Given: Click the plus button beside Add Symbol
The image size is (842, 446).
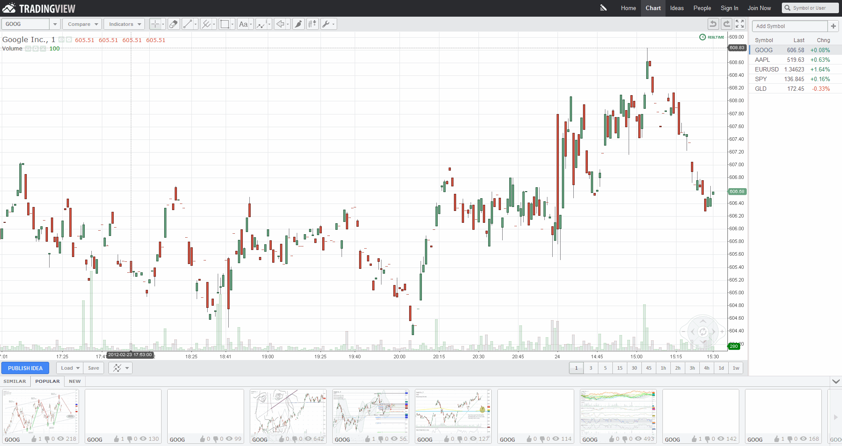Looking at the screenshot, I should pos(833,26).
